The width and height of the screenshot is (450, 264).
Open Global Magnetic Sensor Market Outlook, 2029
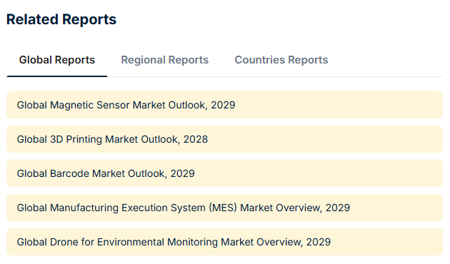click(x=224, y=105)
